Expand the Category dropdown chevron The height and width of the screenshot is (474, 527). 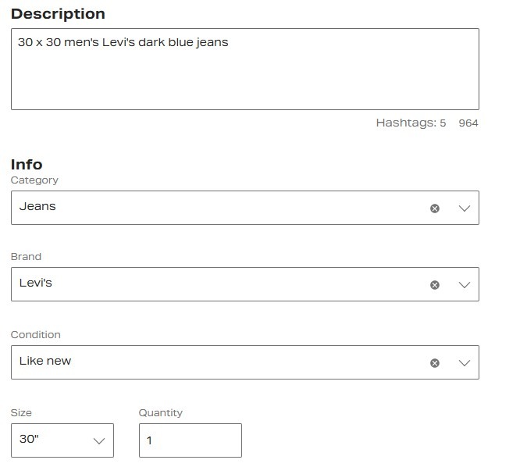464,208
